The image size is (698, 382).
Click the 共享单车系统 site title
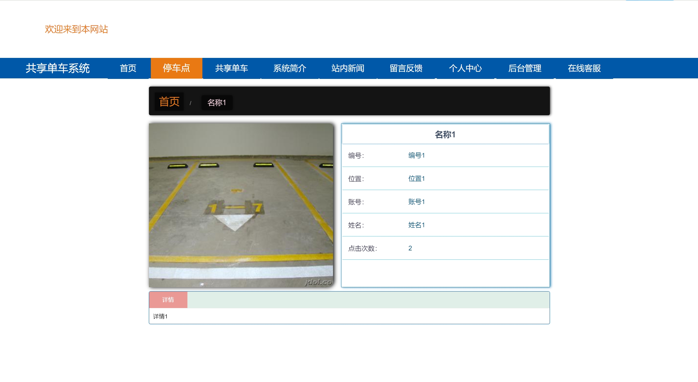[58, 68]
